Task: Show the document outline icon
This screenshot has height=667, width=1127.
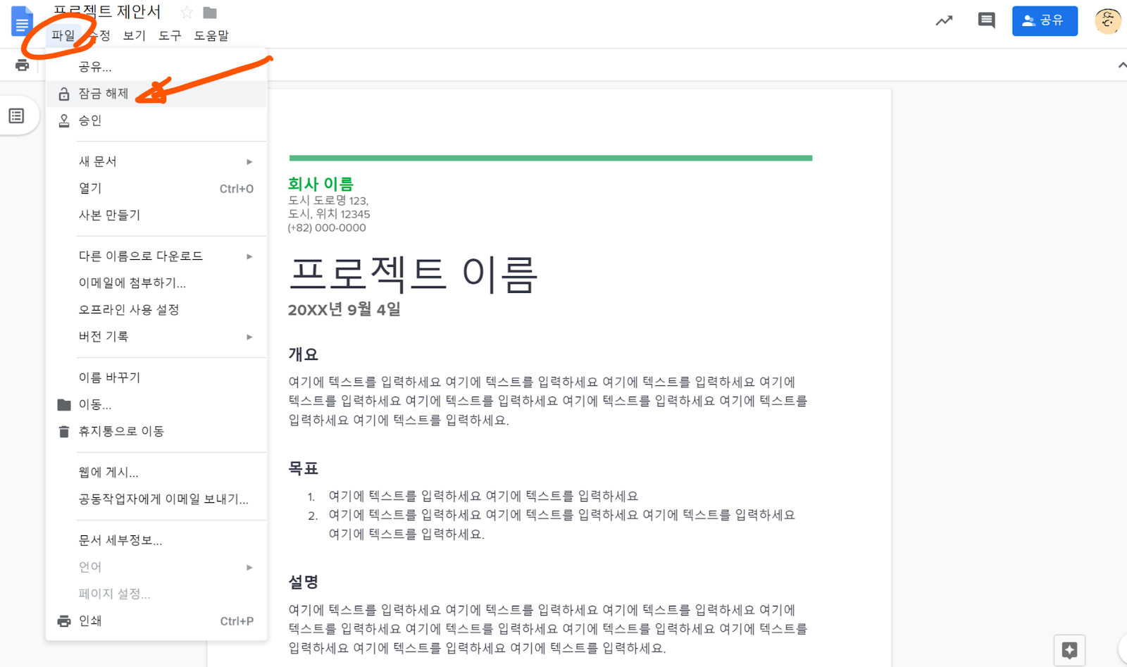Action: coord(17,116)
